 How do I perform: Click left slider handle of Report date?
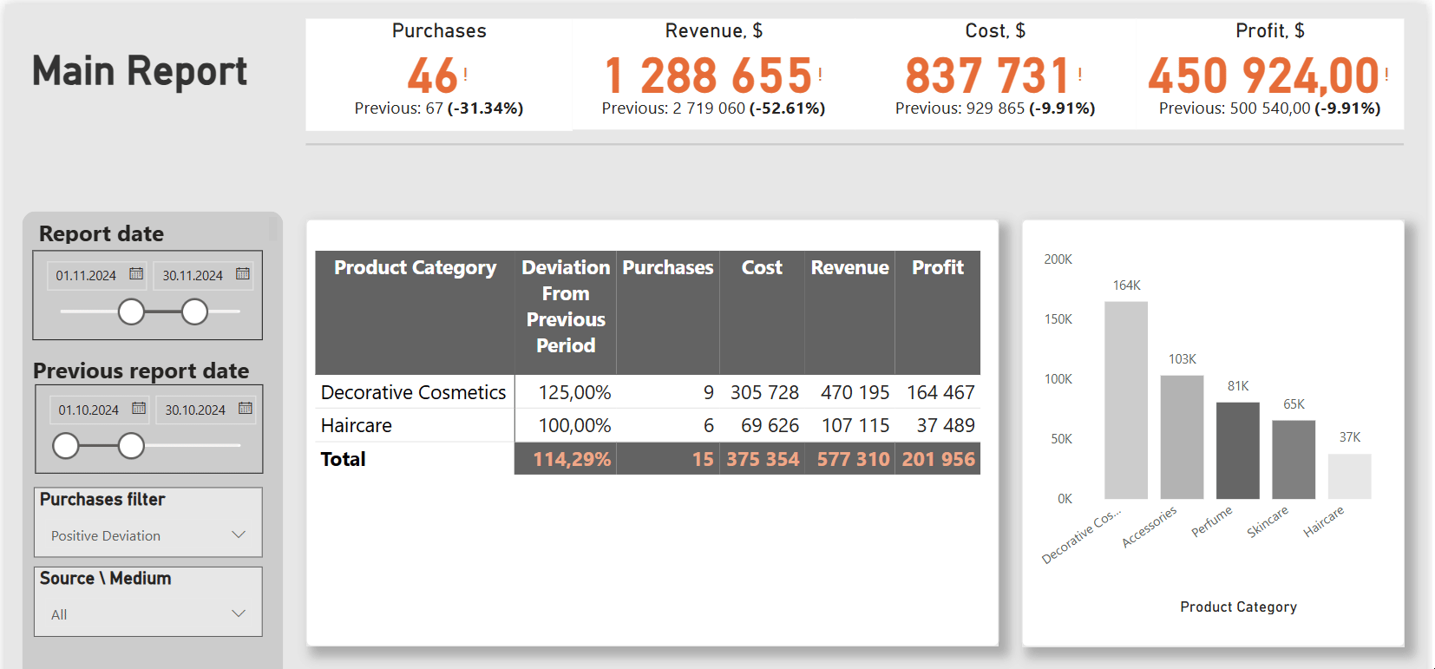131,312
